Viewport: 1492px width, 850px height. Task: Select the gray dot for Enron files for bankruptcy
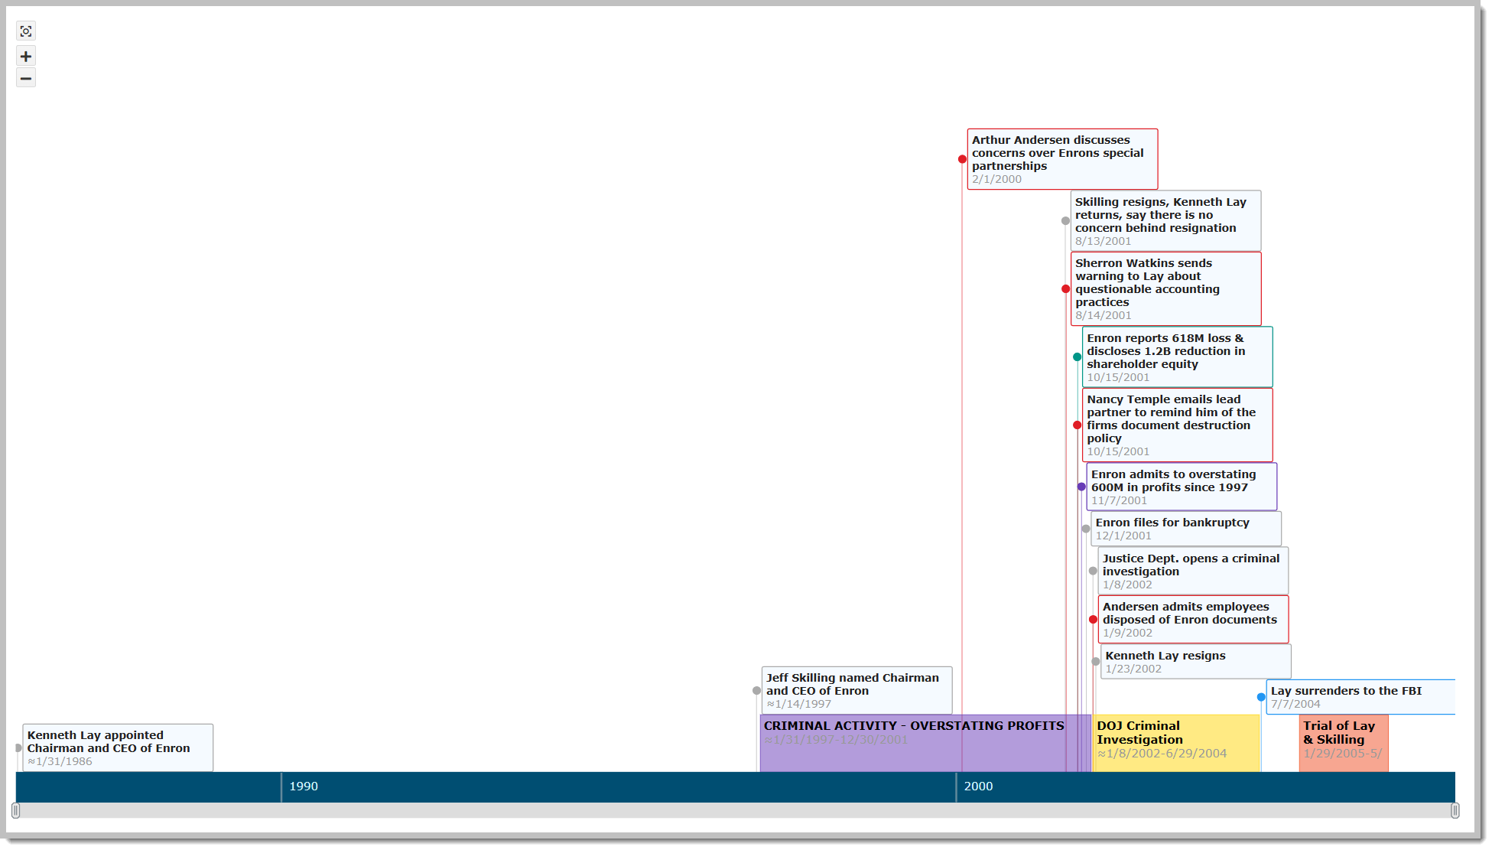click(1086, 529)
